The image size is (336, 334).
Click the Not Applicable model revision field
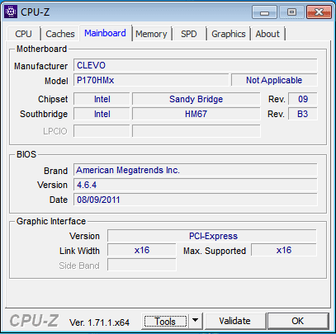tap(274, 80)
